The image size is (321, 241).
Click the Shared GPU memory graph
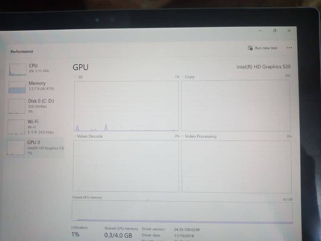point(182,212)
